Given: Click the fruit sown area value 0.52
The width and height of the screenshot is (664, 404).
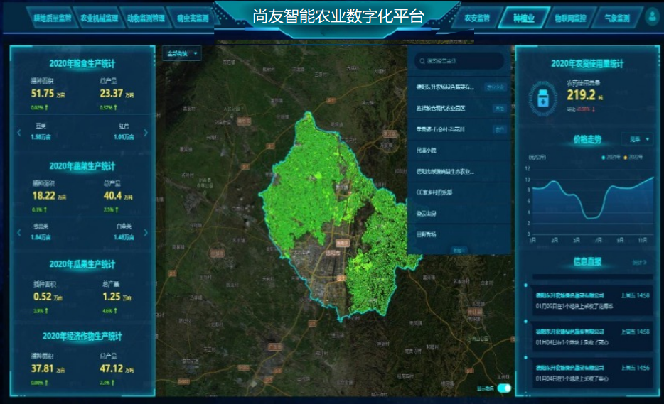Looking at the screenshot, I should [x=43, y=297].
